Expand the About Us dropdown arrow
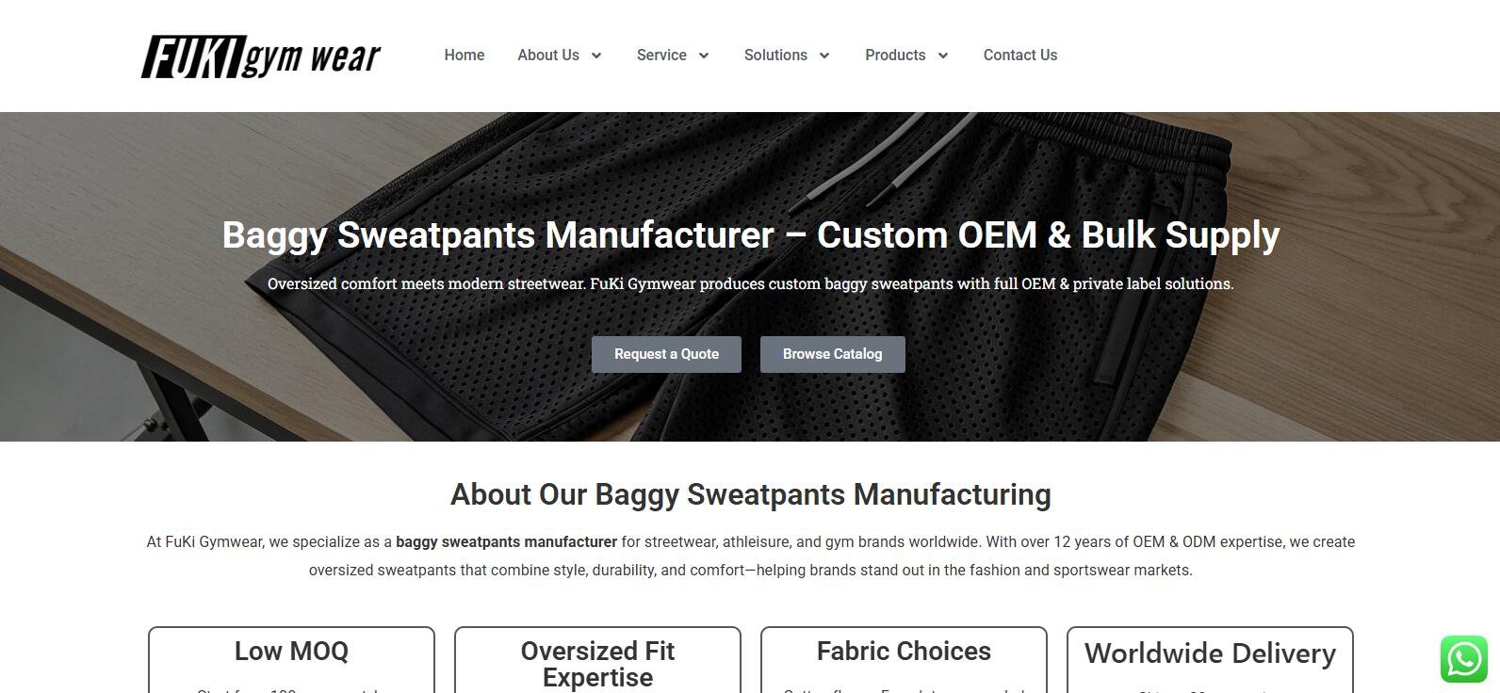 596,56
